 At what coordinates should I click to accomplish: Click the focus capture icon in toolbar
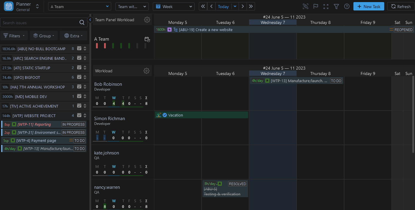click(x=305, y=7)
